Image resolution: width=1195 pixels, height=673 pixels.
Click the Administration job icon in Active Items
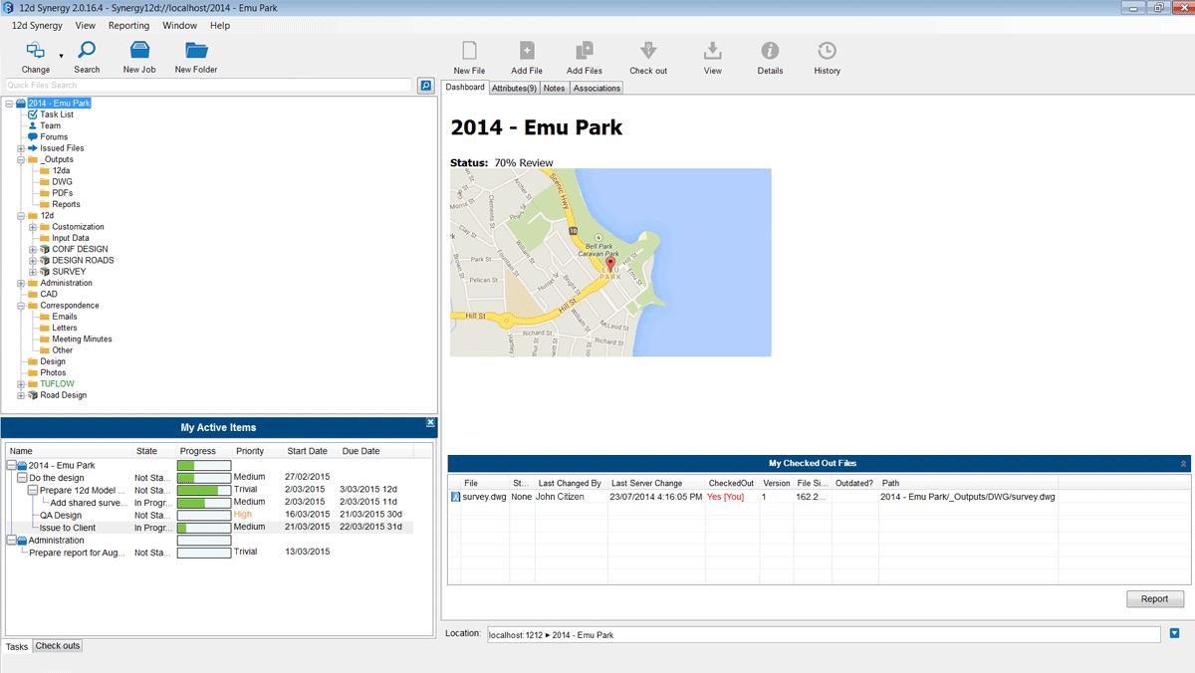click(x=21, y=541)
